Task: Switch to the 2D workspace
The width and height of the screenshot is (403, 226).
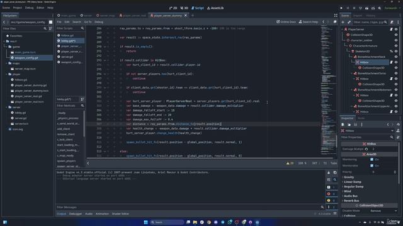Action: click(173, 8)
